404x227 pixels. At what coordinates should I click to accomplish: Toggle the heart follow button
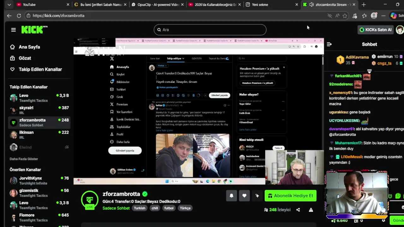click(244, 196)
